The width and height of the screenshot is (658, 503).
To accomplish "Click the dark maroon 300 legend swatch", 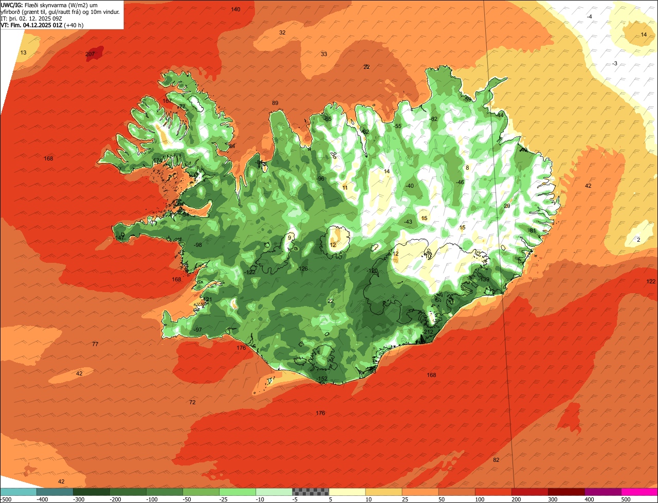I will coord(565,492).
